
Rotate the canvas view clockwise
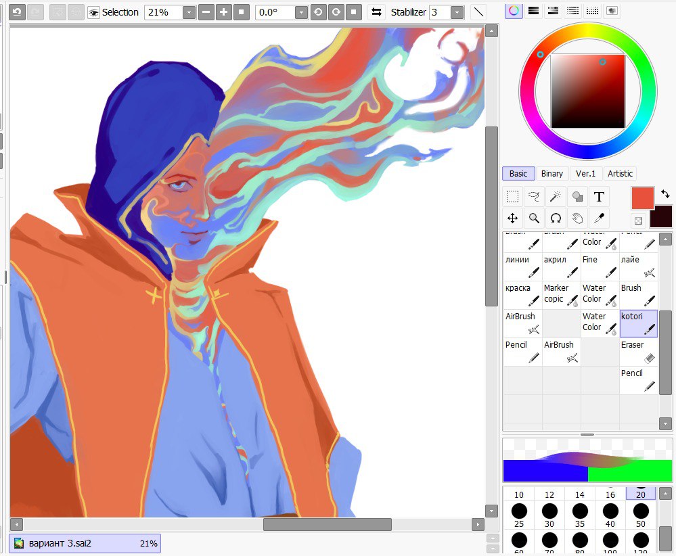click(x=336, y=12)
